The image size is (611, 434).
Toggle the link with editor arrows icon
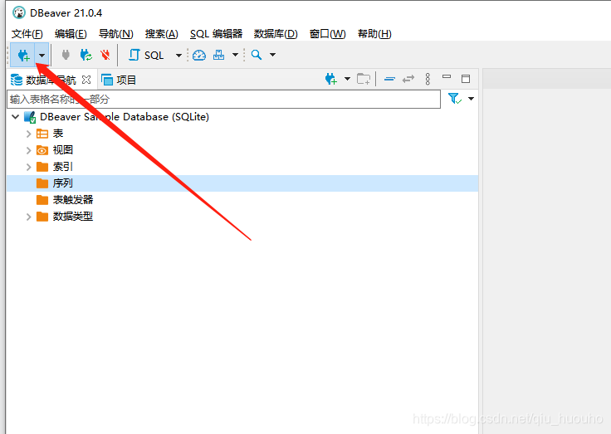click(x=408, y=79)
